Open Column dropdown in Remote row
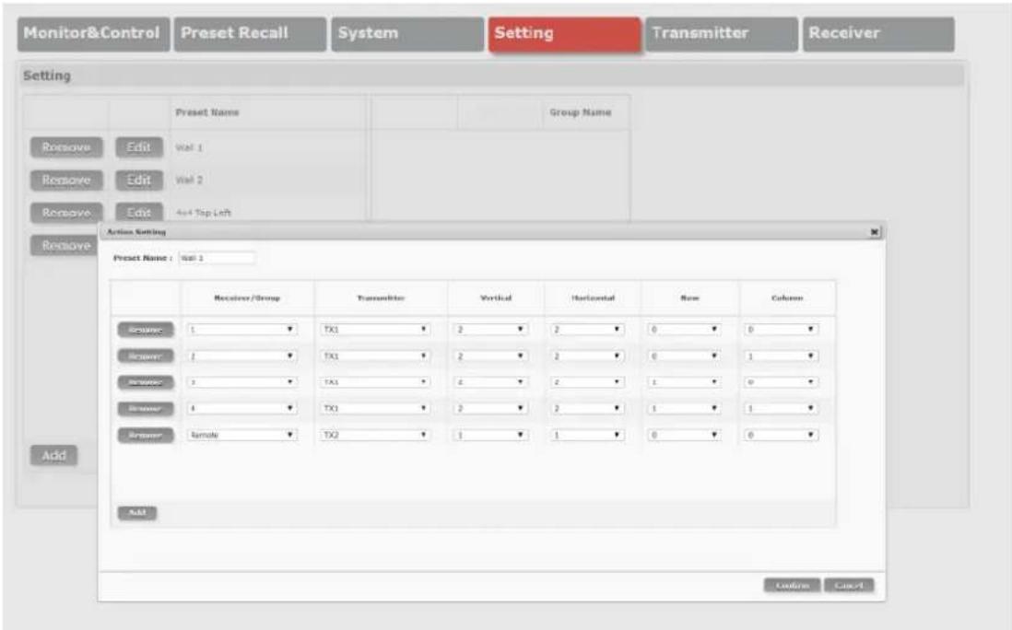The image size is (1012, 630). (782, 436)
